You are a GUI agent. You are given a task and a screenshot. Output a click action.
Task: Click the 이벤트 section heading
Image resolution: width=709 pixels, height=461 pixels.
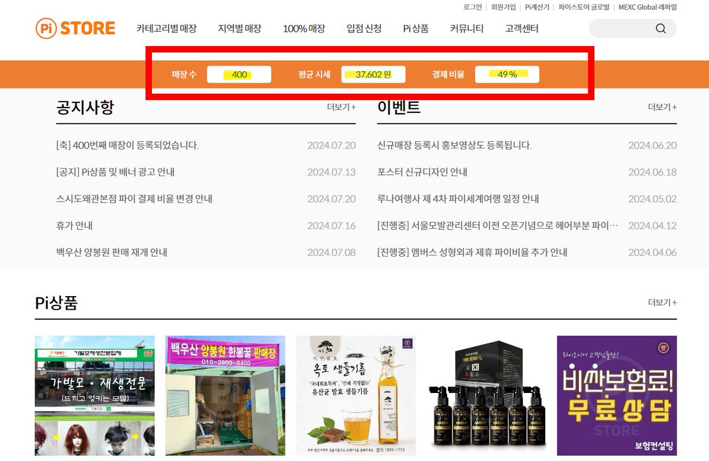pyautogui.click(x=399, y=107)
